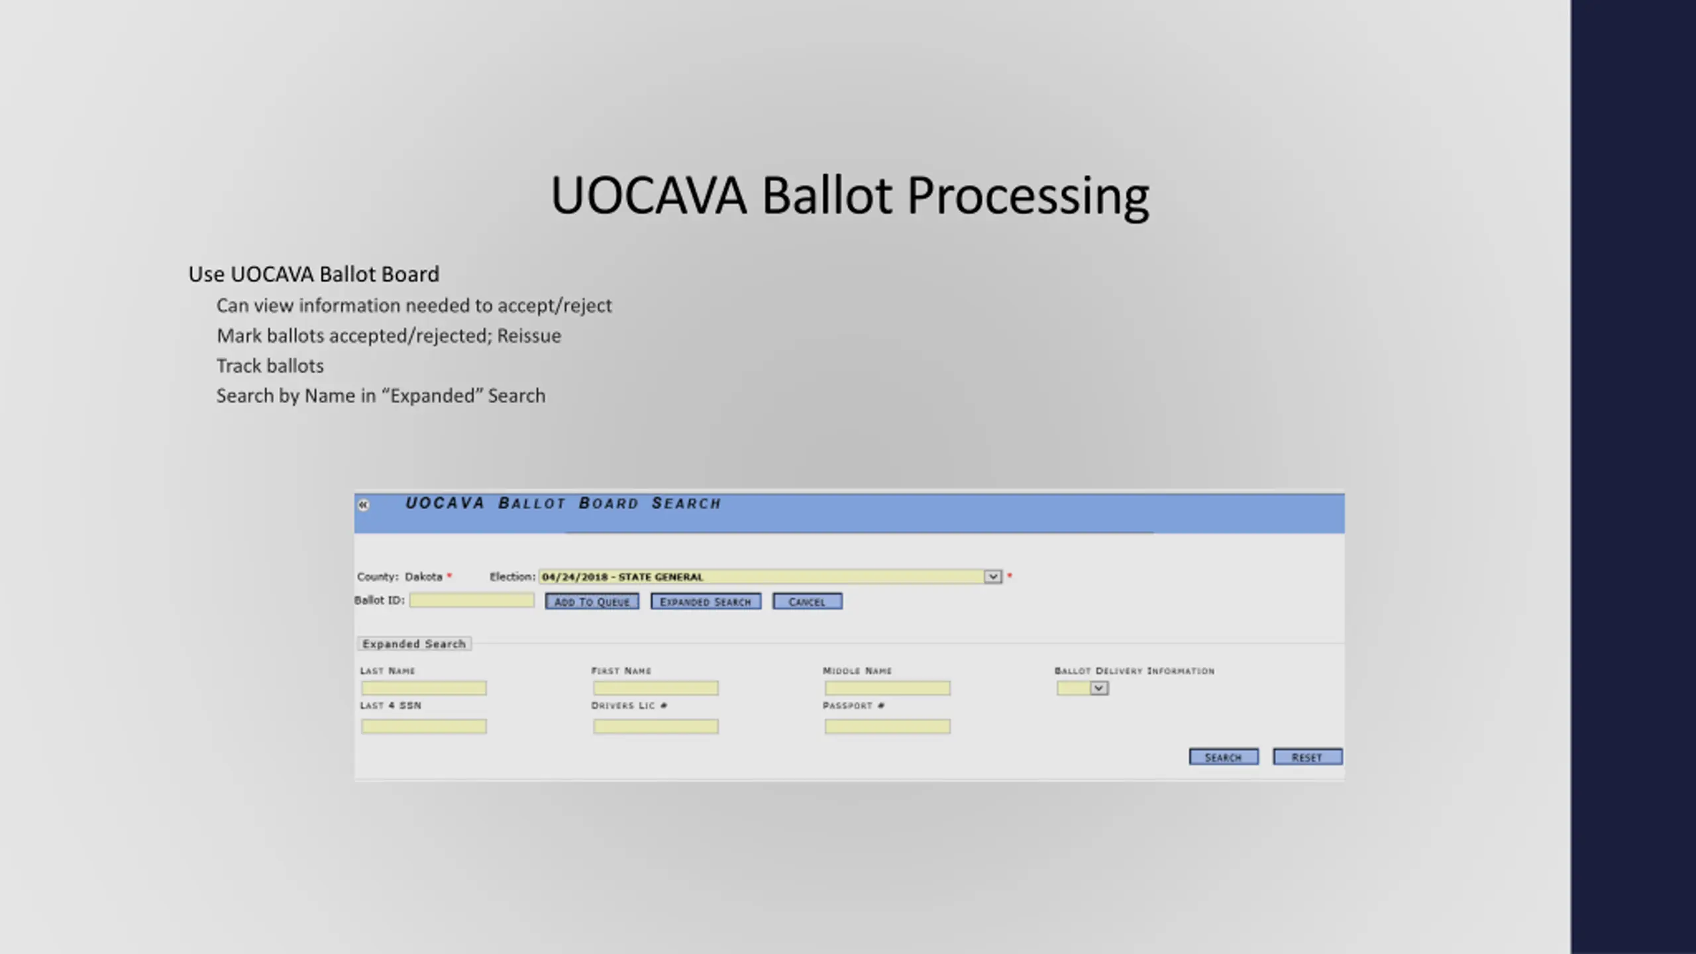Click the UOCAVA Ballot Board Search header title

pyautogui.click(x=563, y=503)
